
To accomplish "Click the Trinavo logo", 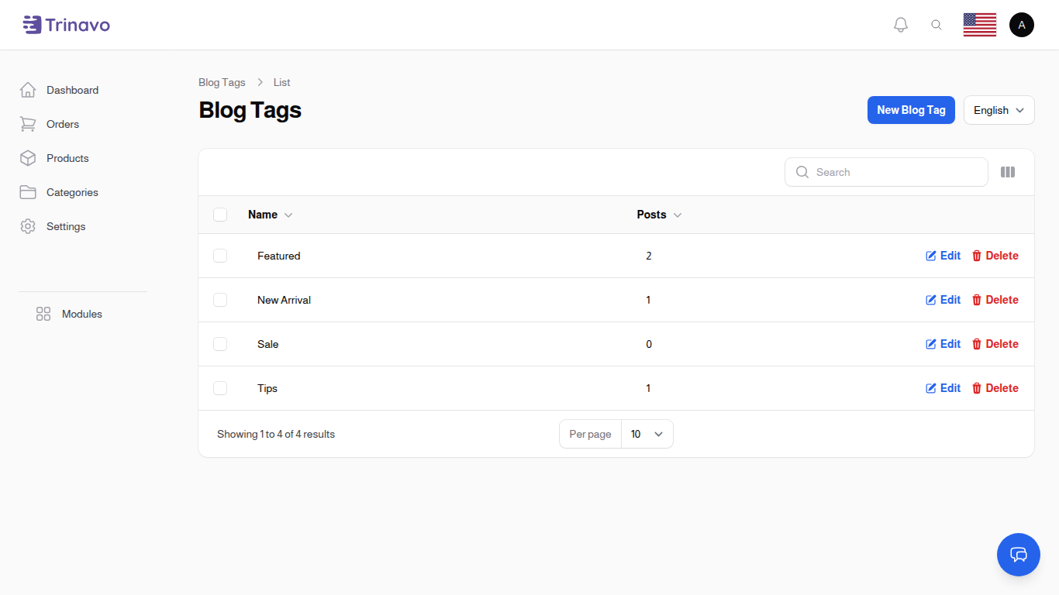I will [66, 24].
